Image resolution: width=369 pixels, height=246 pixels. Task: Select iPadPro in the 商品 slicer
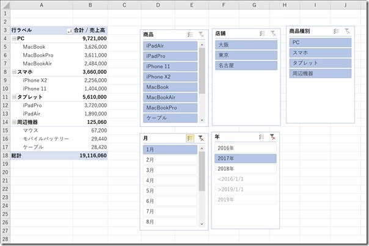[x=170, y=56]
